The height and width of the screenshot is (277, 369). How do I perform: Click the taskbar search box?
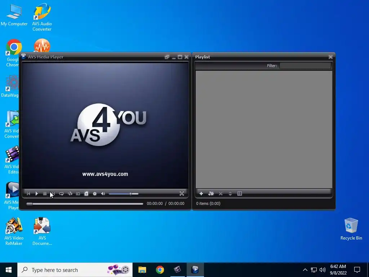(x=75, y=270)
